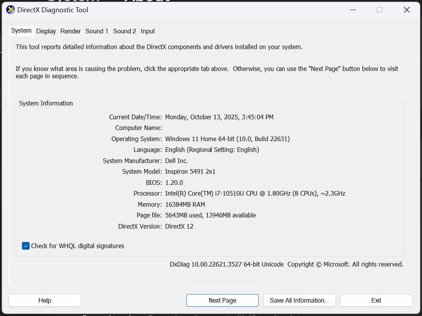Image resolution: width=422 pixels, height=316 pixels.
Task: Click the System Information group label
Action: point(46,104)
